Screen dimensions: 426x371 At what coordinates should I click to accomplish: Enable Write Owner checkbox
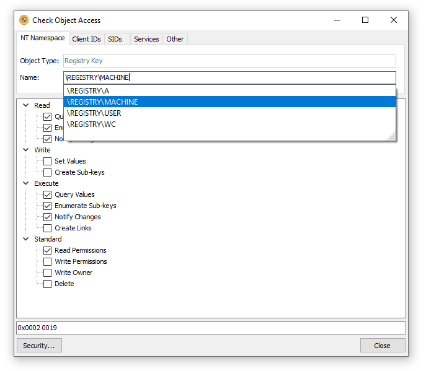point(48,273)
